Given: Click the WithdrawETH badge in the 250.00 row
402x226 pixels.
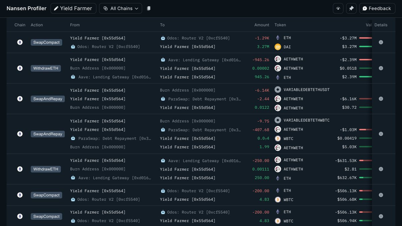Looking at the screenshot, I should pos(46,169).
